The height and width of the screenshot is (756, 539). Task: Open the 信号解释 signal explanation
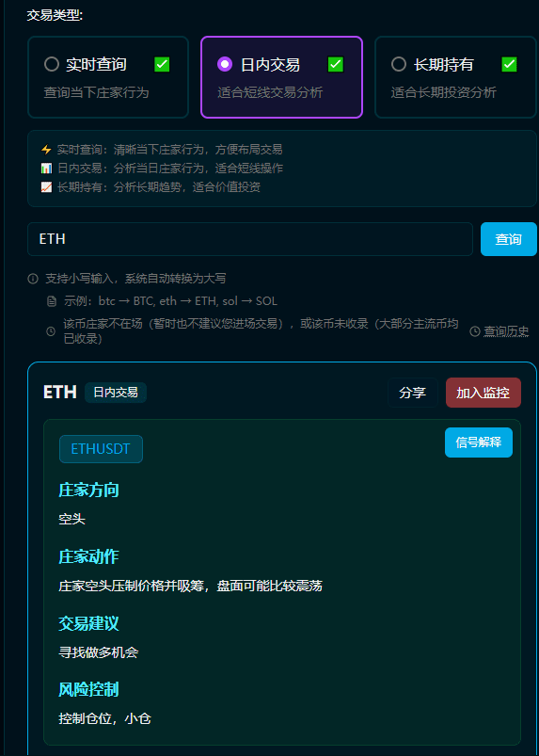[479, 442]
